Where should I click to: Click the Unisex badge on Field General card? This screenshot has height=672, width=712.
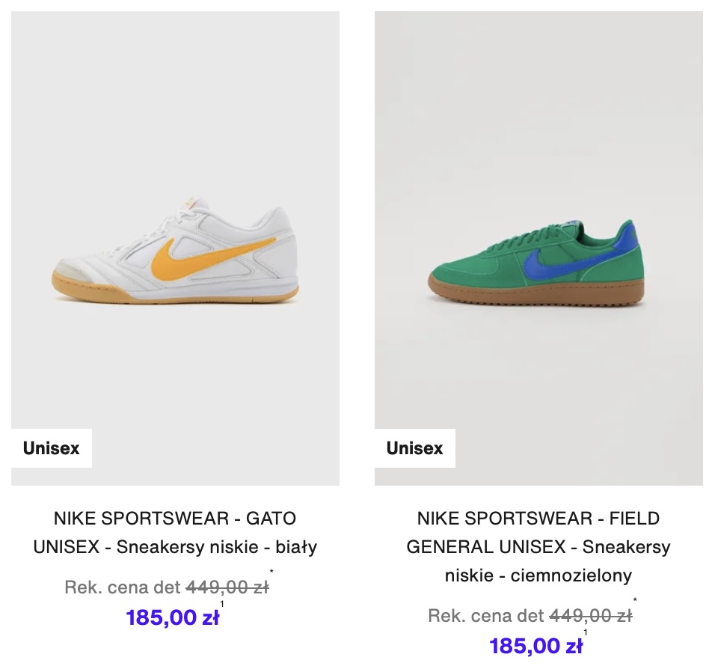pos(414,448)
